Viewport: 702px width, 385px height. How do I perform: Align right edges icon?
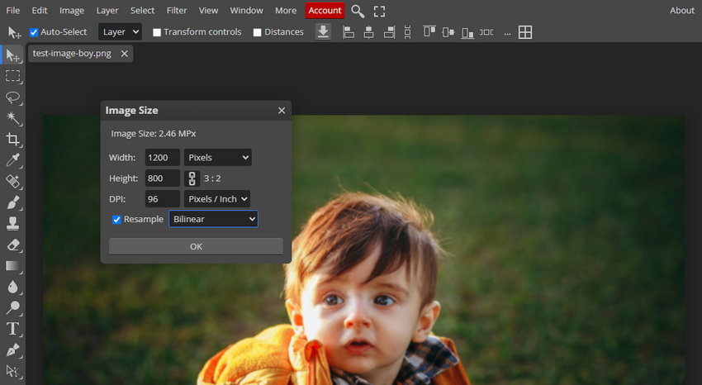tap(389, 32)
